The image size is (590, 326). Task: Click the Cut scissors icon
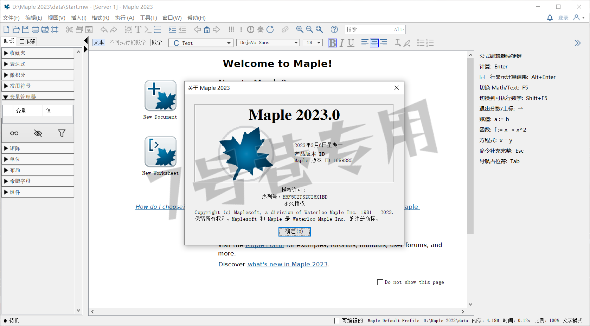pyautogui.click(x=70, y=29)
